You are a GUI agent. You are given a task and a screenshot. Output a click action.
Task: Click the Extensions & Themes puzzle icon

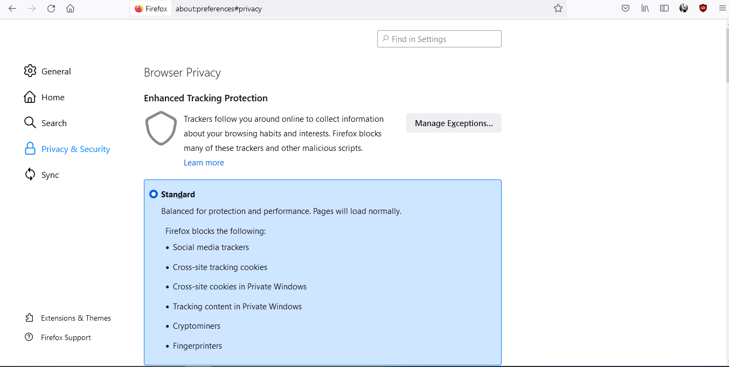pos(29,318)
